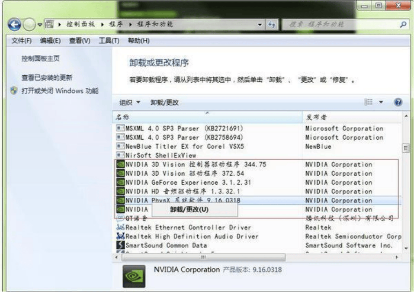Open 控制面板主页 link

[x=40, y=58]
